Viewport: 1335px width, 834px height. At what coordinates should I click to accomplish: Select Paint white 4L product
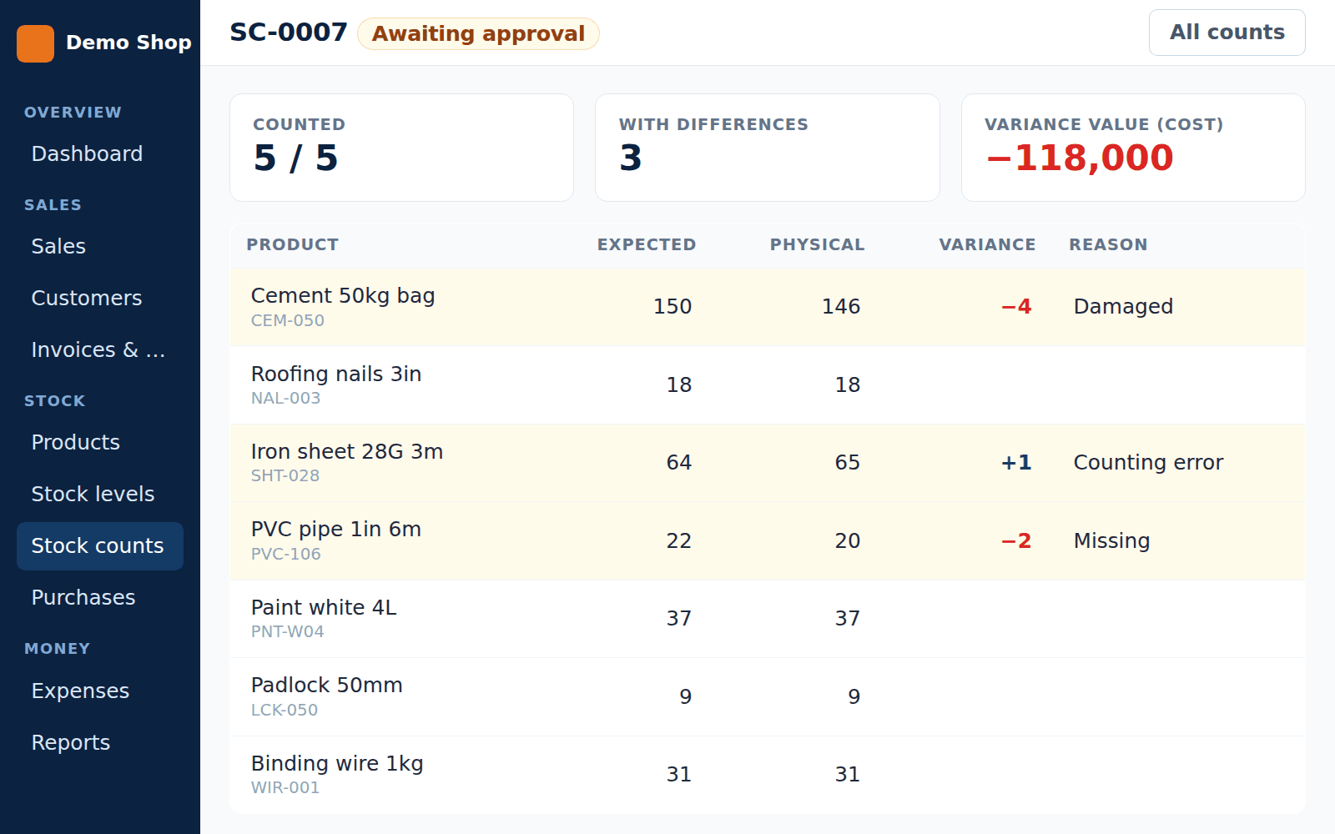pyautogui.click(x=324, y=607)
